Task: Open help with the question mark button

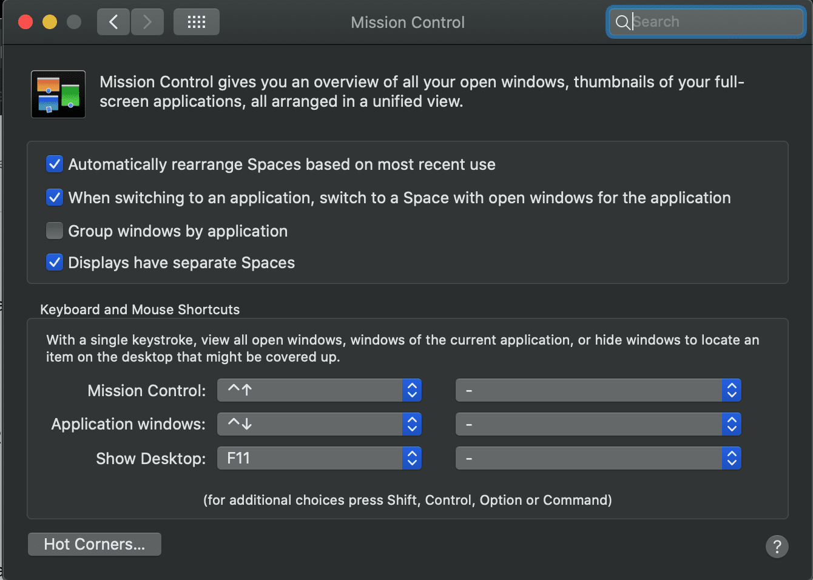Action: (777, 546)
